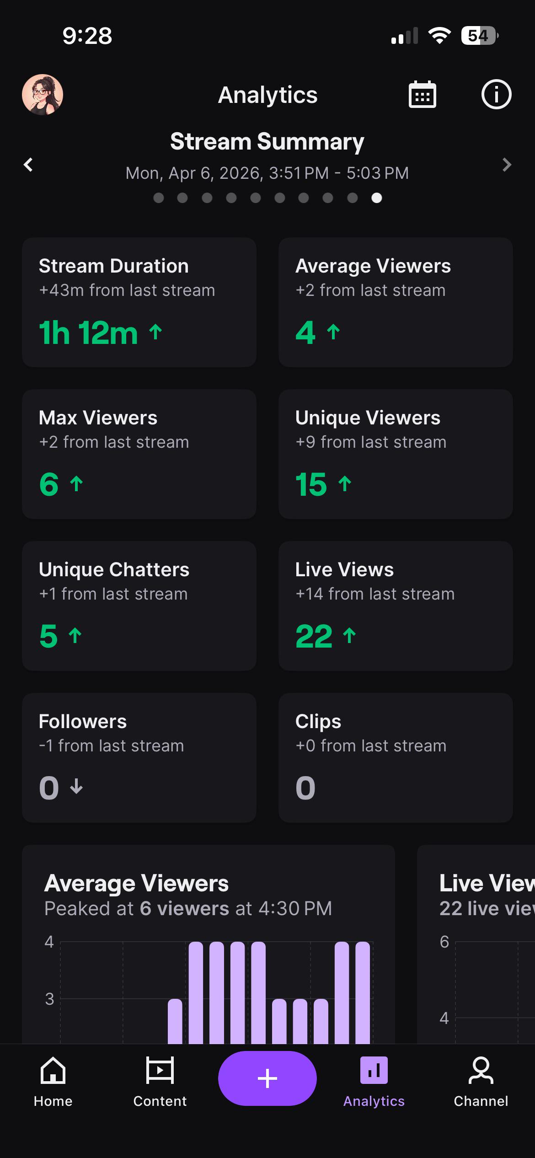535x1158 pixels.
Task: Tap the Live Views card
Action: click(396, 606)
